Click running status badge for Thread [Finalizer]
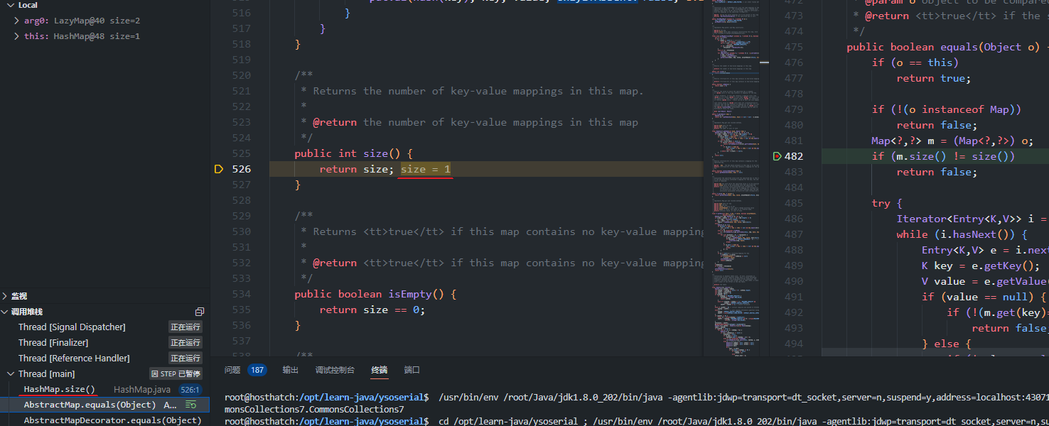Image resolution: width=1049 pixels, height=426 pixels. 185,343
